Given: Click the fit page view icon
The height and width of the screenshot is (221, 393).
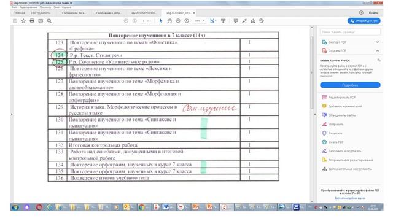Looking at the screenshot, I should click(x=212, y=21).
